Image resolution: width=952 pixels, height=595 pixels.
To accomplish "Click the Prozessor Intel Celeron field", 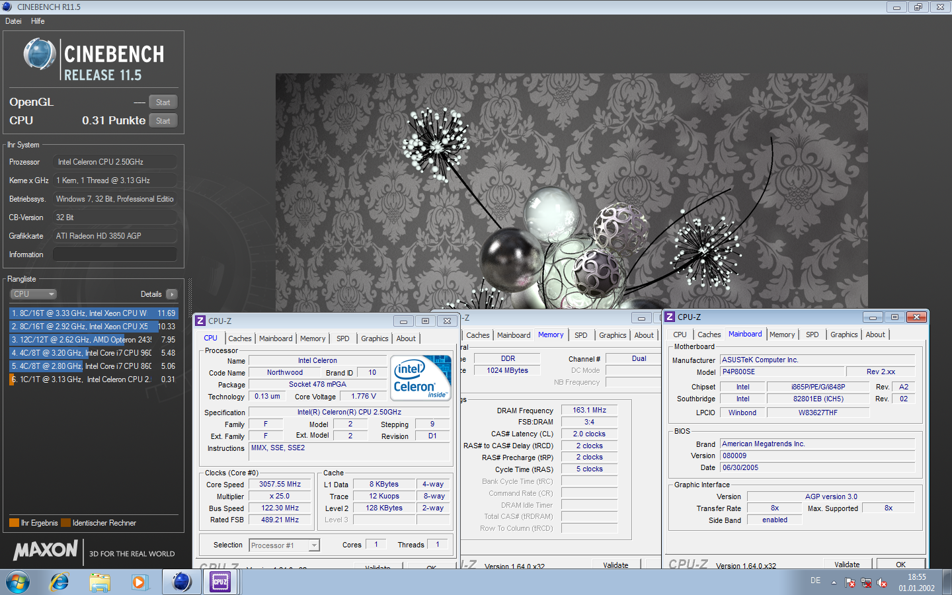I will click(115, 162).
